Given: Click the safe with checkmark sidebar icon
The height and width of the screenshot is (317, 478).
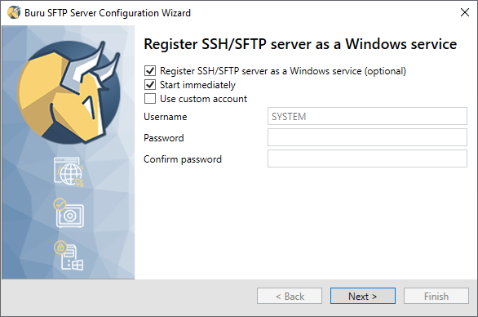Looking at the screenshot, I should click(69, 213).
